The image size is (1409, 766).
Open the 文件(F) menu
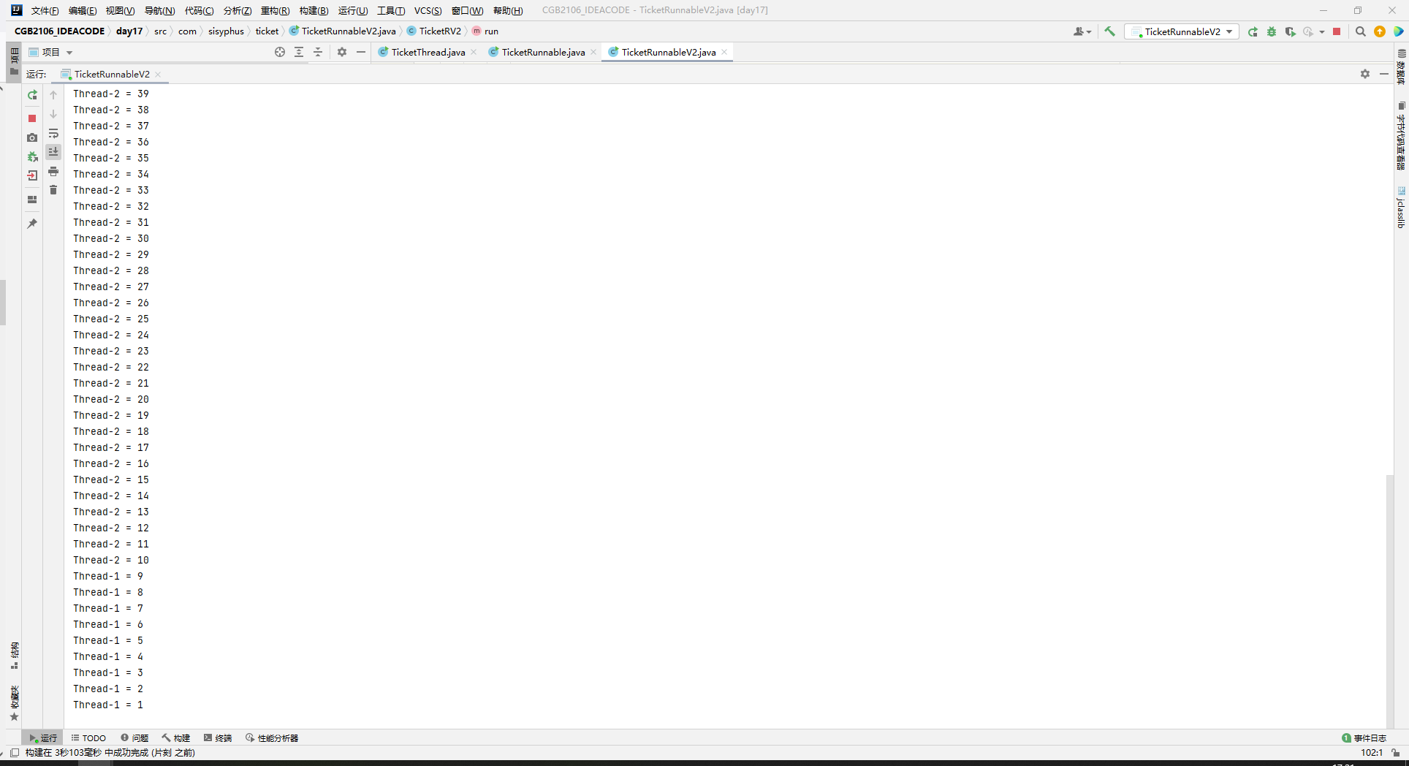(45, 10)
